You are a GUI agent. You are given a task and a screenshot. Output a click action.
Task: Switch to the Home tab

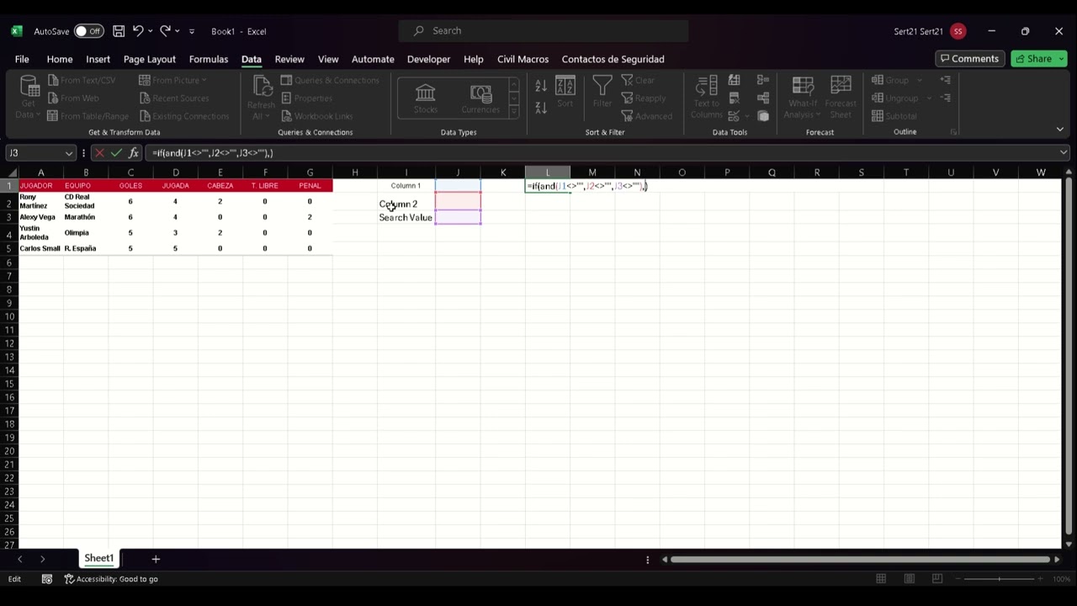(x=59, y=59)
